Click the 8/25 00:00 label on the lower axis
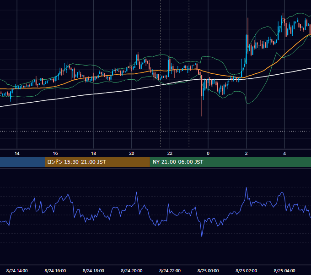 tap(208, 270)
